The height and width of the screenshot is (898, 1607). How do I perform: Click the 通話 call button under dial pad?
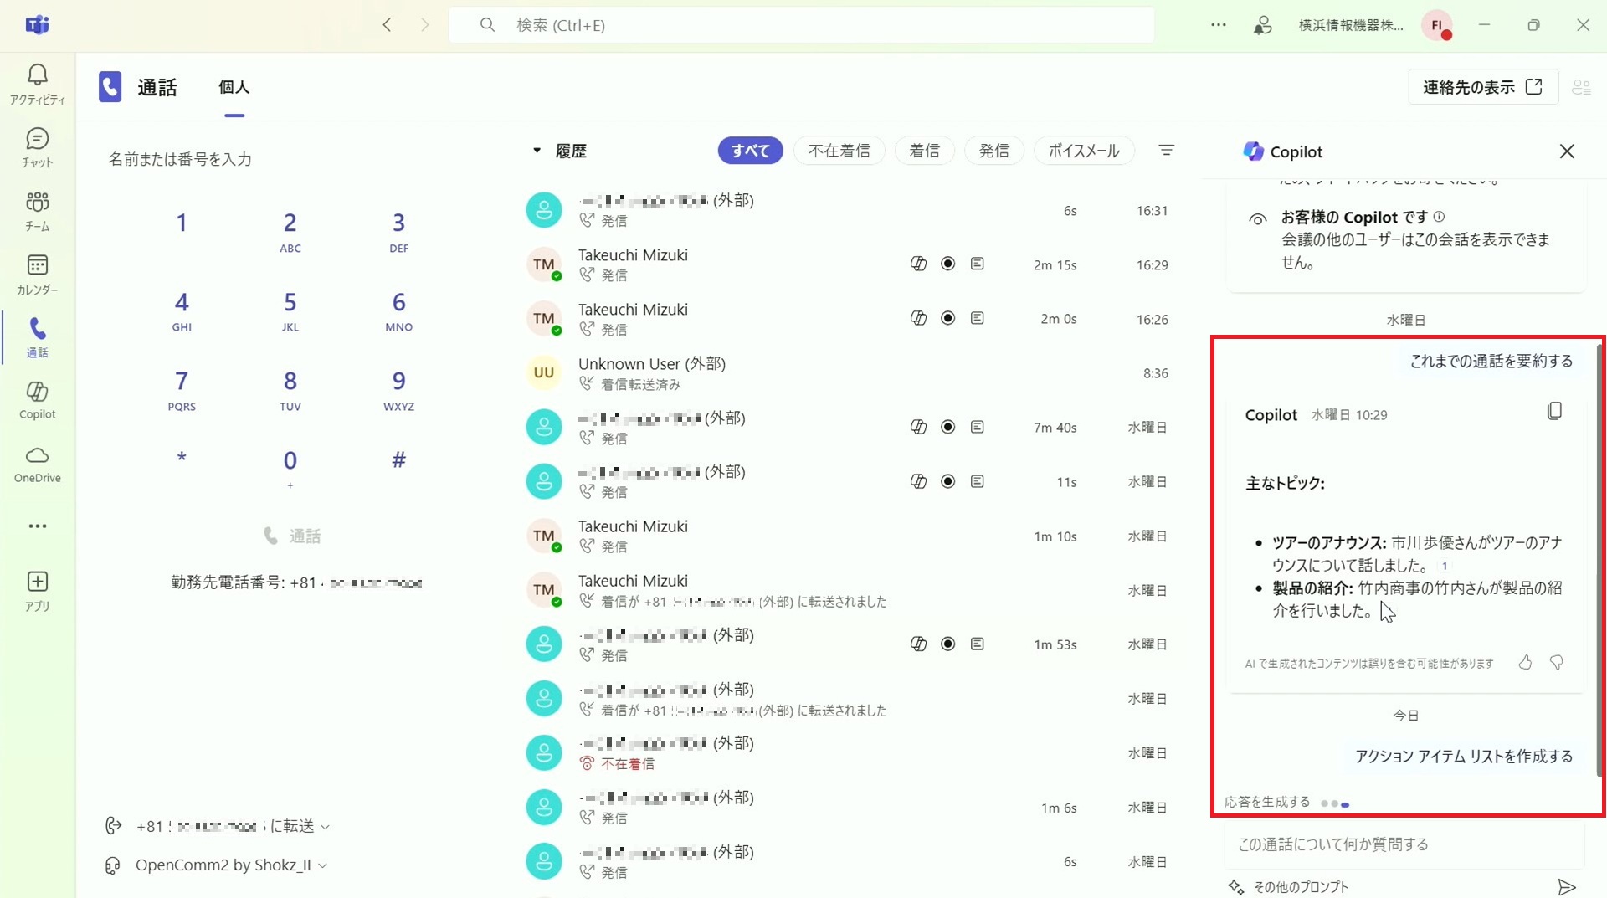pos(291,536)
